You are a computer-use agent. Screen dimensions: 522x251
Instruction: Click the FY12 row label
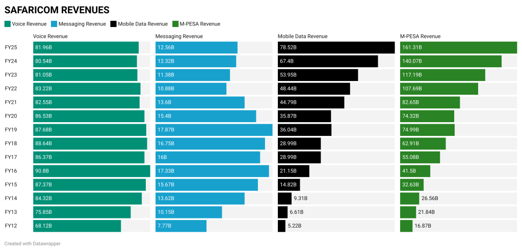[x=11, y=226]
